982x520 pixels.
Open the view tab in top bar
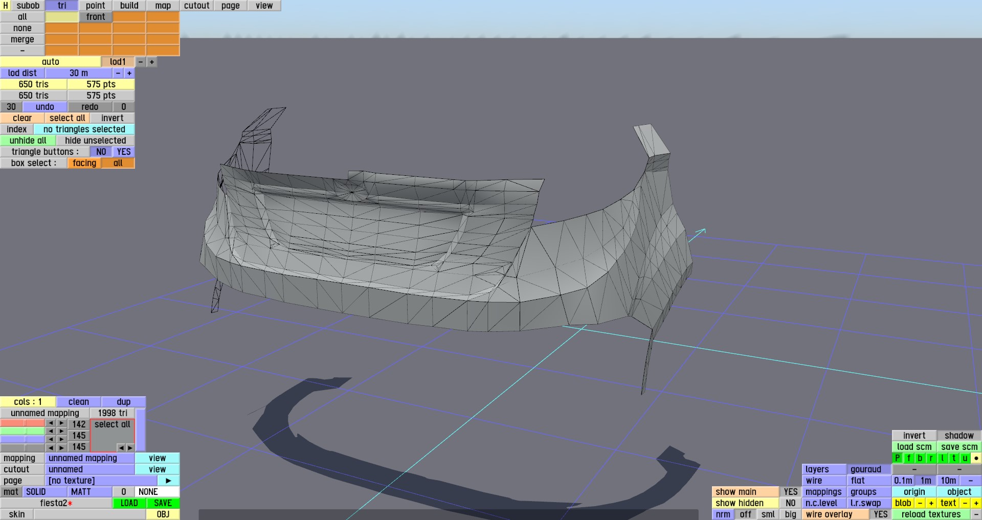click(264, 6)
